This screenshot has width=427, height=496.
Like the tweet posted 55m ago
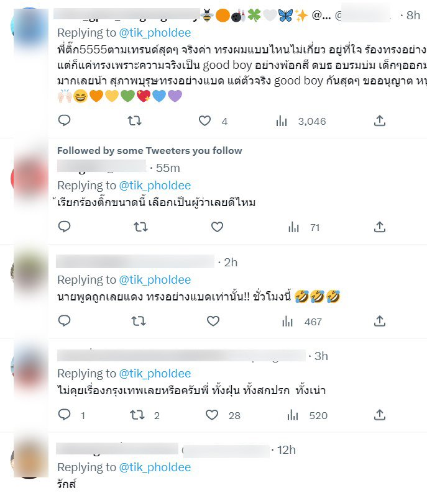(217, 227)
